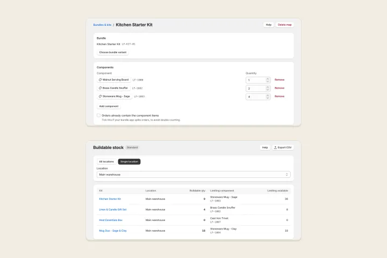
Task: Open the Walnut Serving Board component chip
Action: 114,80
